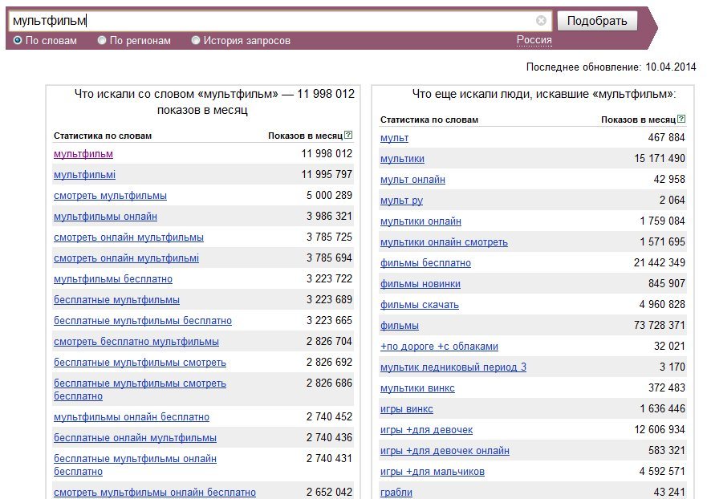The image size is (707, 499).
Task: Clear the search field with the X icon
Action: click(541, 20)
